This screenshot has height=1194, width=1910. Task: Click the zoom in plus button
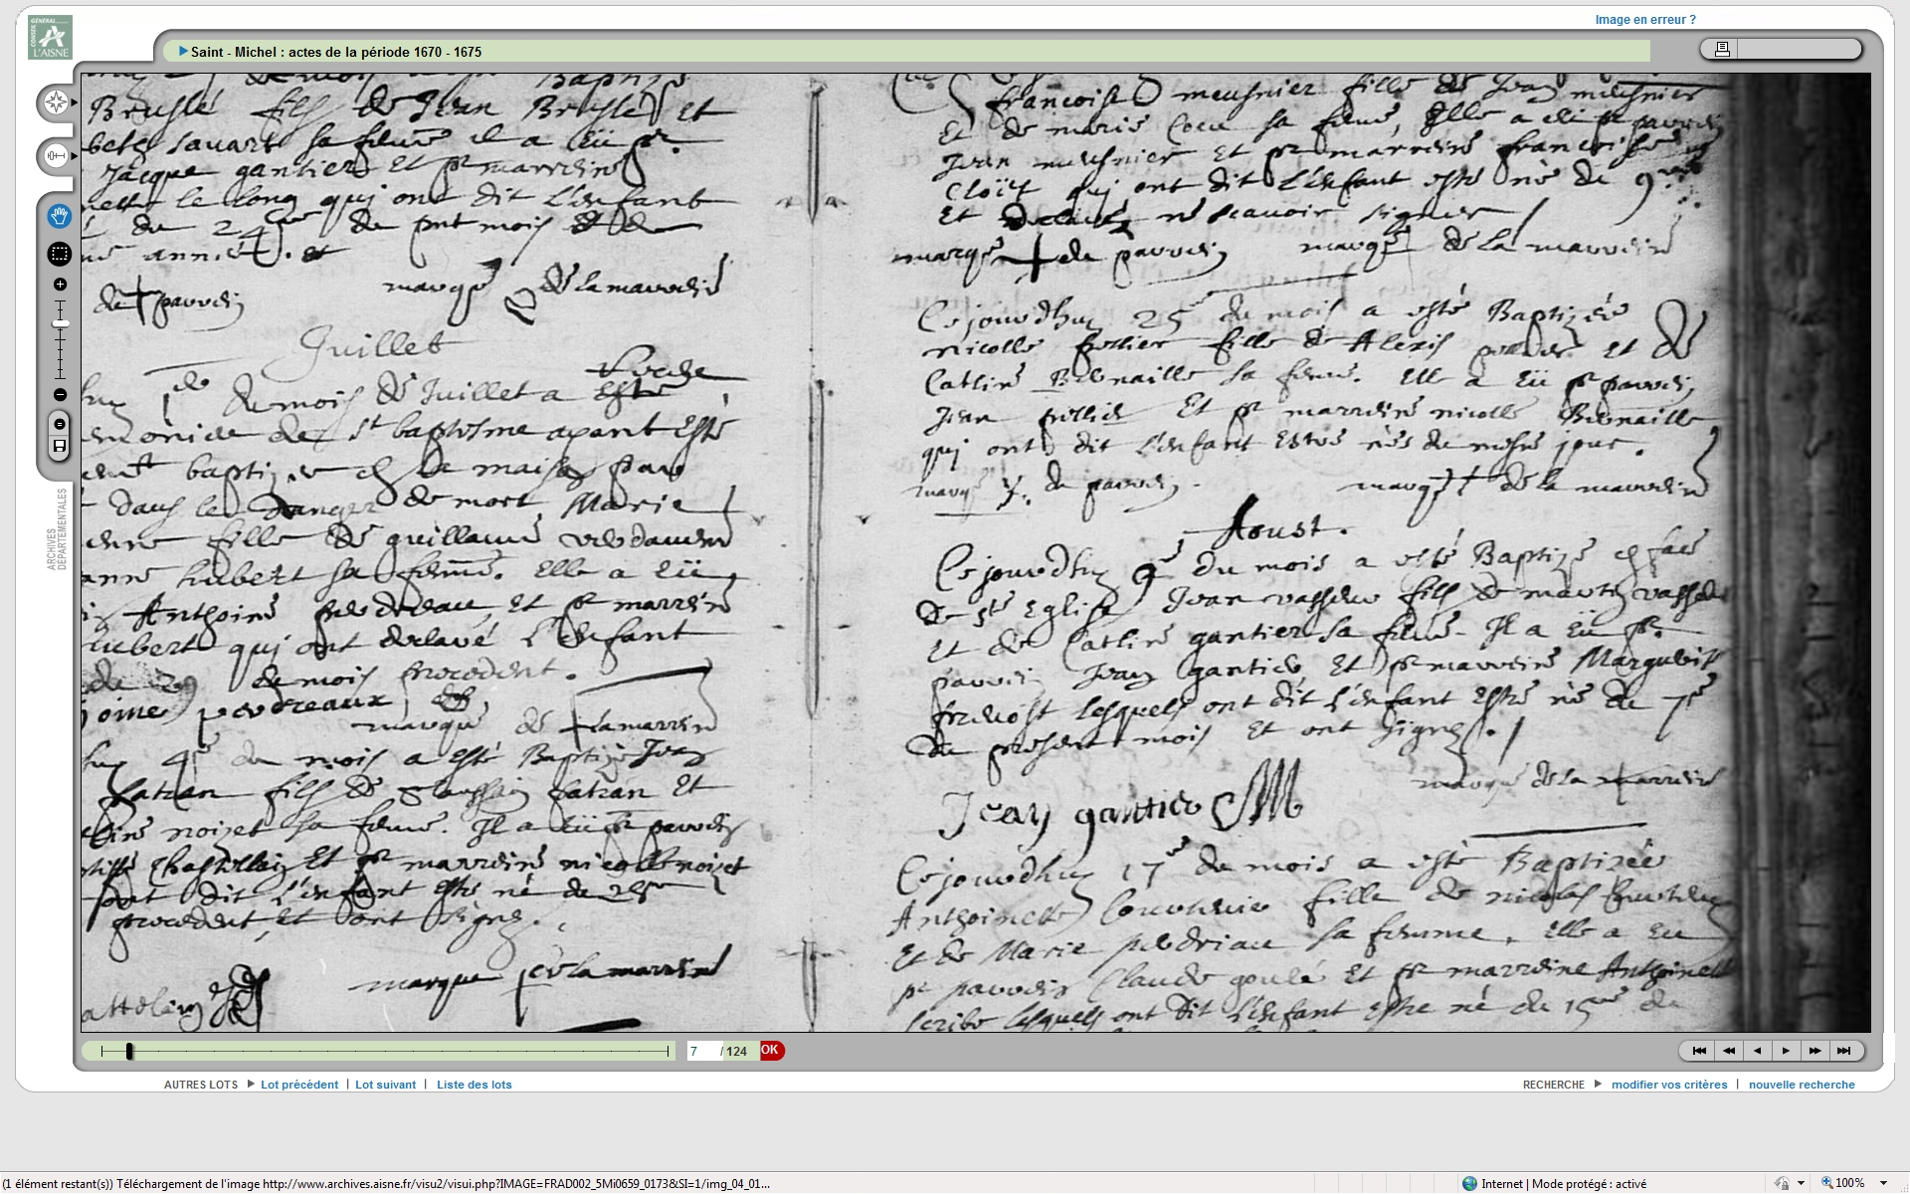click(60, 285)
